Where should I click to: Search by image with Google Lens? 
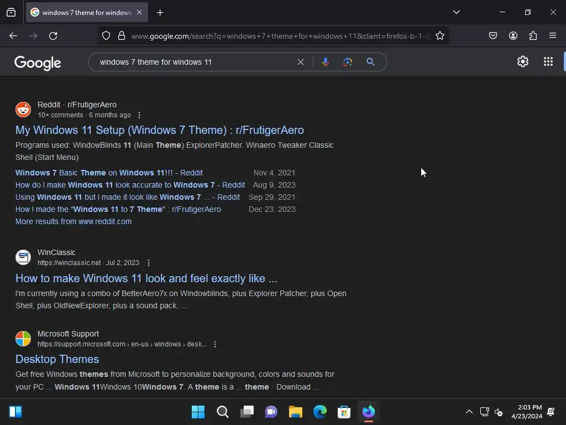coord(347,62)
